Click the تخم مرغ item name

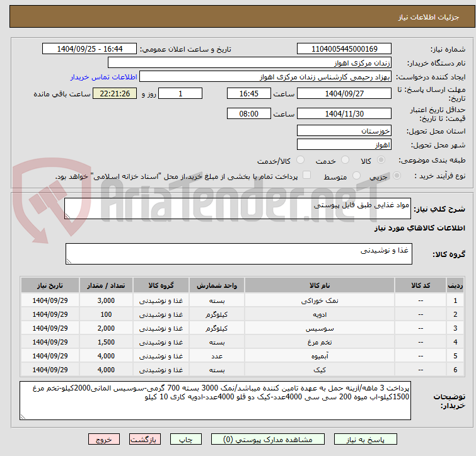(320, 342)
